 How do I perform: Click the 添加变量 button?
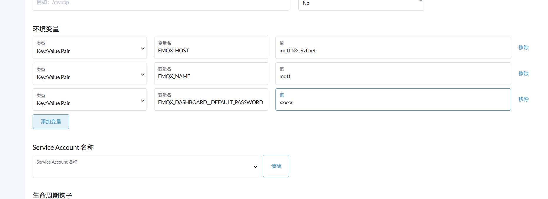(x=51, y=122)
